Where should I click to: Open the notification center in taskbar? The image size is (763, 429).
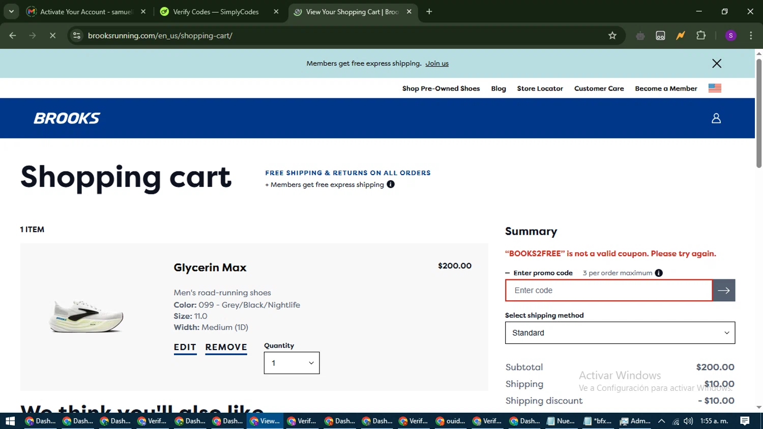pos(745,421)
